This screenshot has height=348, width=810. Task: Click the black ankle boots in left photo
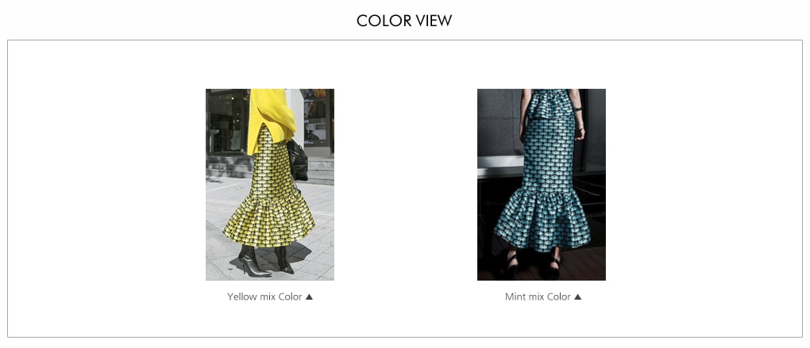pos(265,260)
